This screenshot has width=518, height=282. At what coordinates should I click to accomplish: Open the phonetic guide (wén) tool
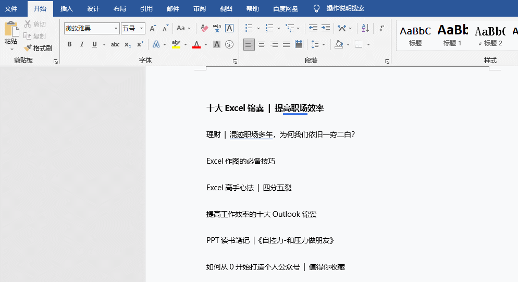coord(217,29)
